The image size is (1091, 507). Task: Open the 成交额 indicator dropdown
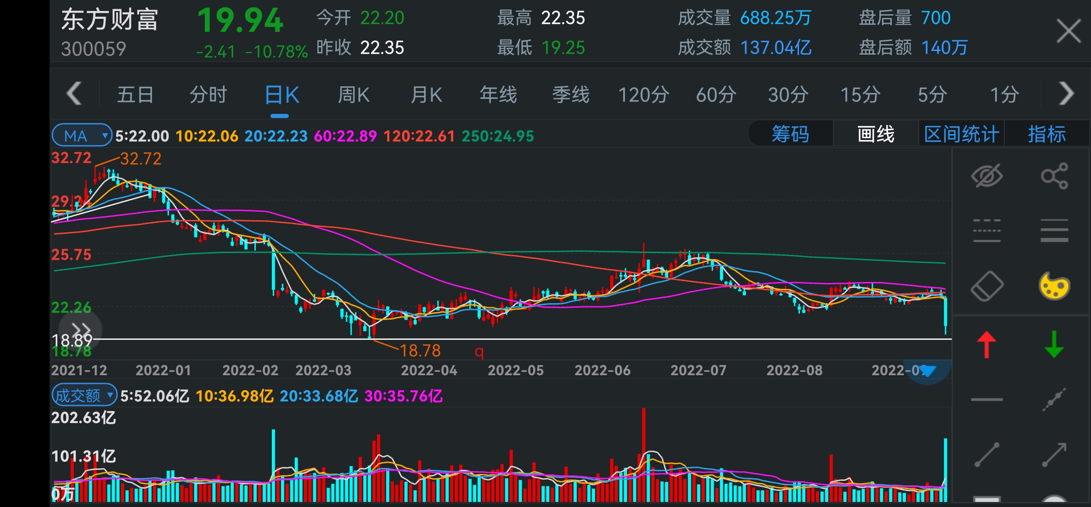[84, 395]
